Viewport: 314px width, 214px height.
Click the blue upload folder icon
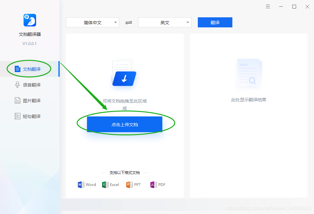tap(124, 78)
